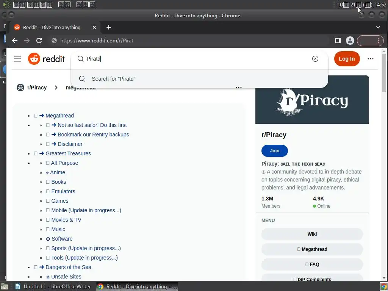The image size is (388, 291).
Task: Open Sports (Update in progress...) link
Action: pos(86,248)
